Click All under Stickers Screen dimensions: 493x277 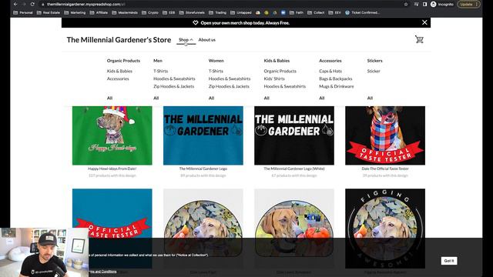[370, 98]
